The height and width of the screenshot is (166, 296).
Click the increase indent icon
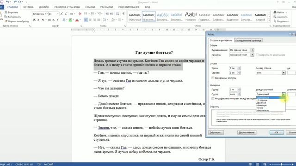click(111, 14)
